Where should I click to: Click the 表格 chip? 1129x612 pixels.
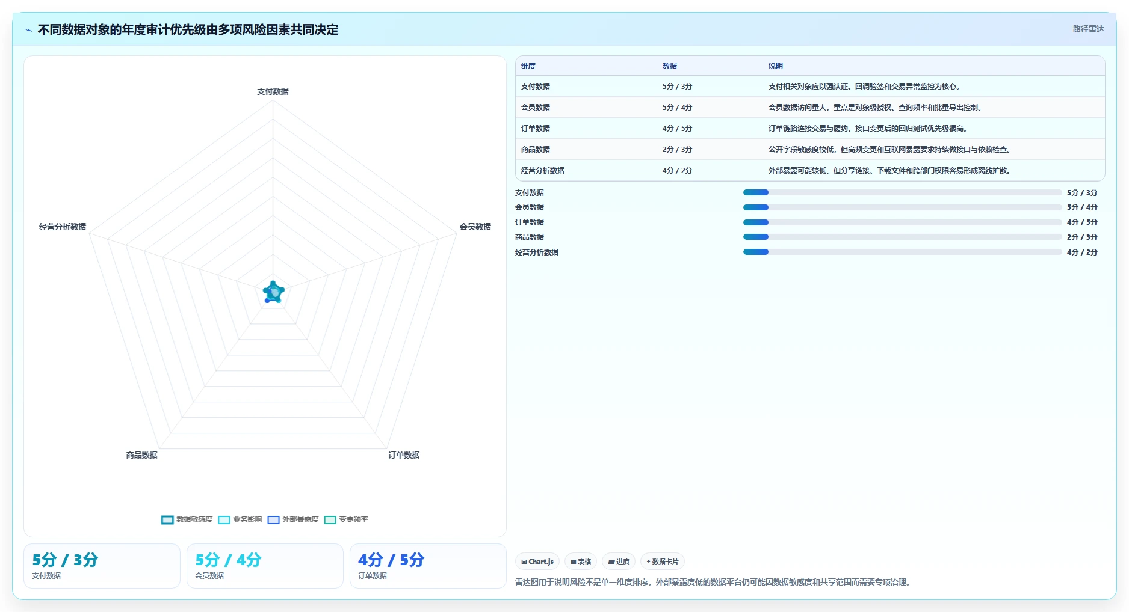(581, 562)
